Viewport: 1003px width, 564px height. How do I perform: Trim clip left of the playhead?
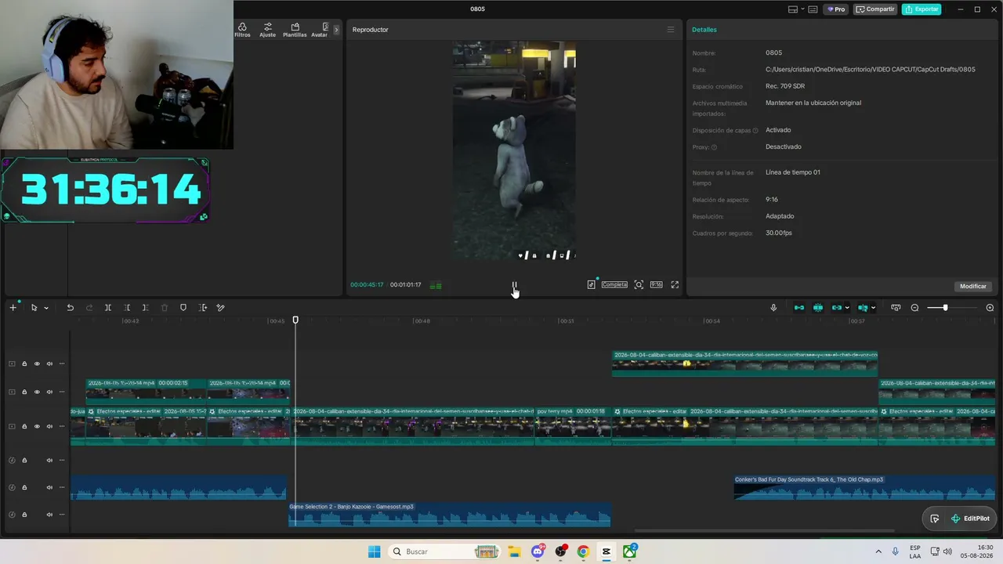(x=127, y=308)
